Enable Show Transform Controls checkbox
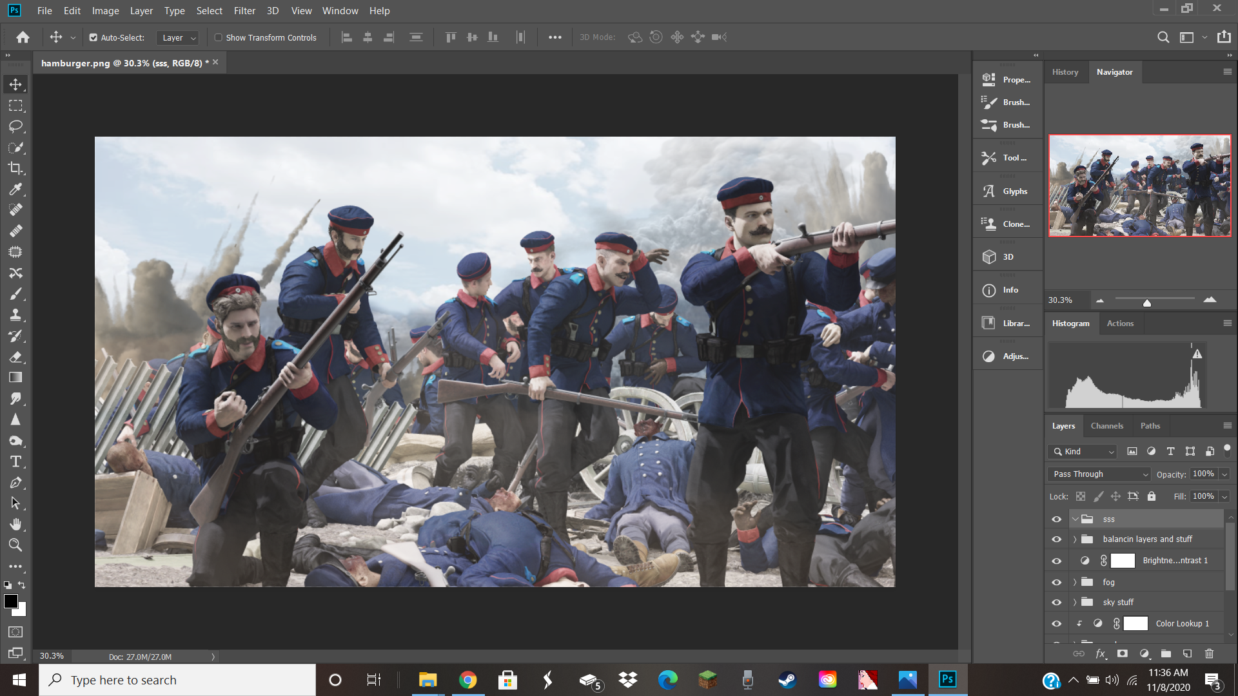Screen dimensions: 1238x696 (219, 37)
